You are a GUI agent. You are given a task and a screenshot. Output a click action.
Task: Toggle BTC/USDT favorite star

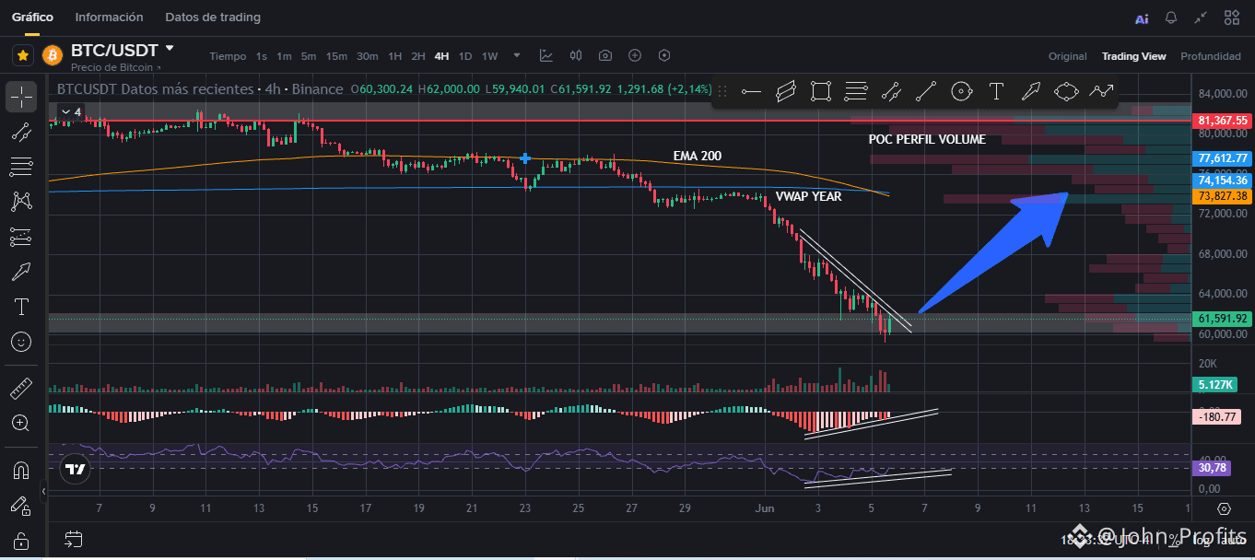coord(22,56)
